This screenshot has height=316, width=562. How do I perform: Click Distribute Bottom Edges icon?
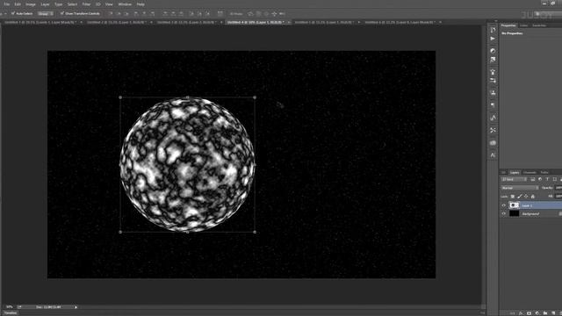point(181,14)
